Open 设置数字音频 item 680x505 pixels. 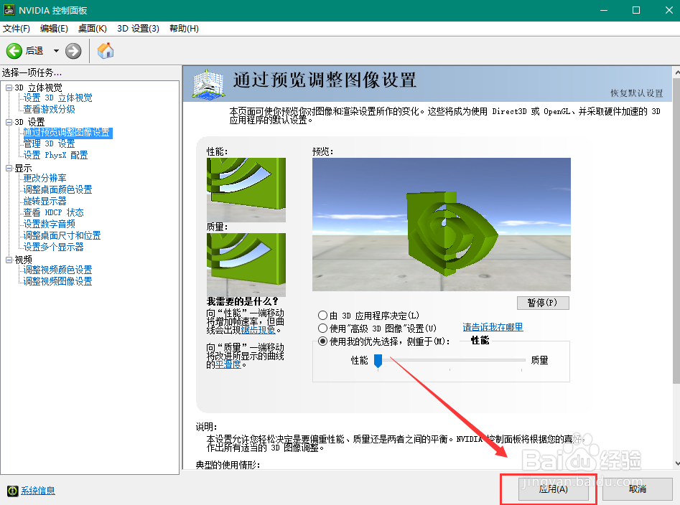(x=49, y=224)
